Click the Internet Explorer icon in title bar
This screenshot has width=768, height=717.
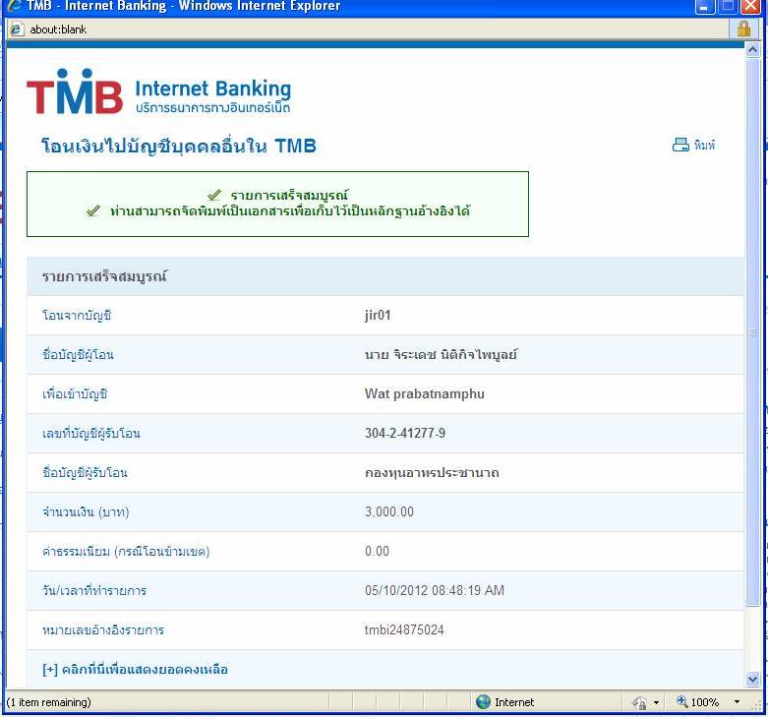(14, 7)
